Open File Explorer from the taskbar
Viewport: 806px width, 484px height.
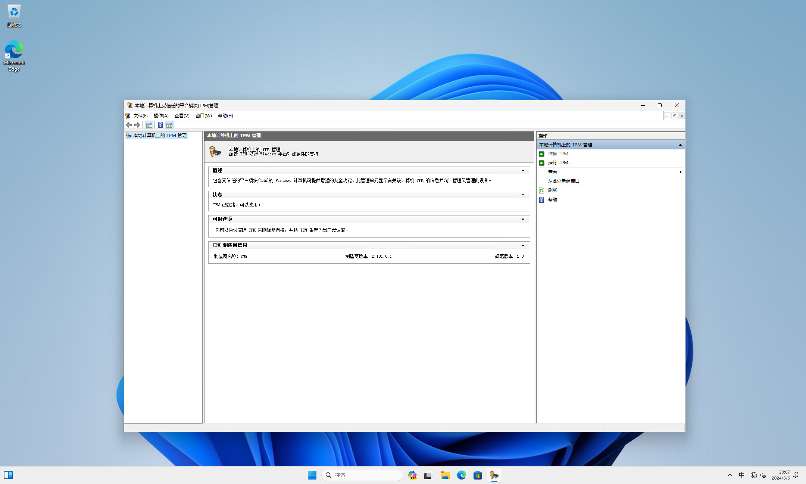coord(445,475)
